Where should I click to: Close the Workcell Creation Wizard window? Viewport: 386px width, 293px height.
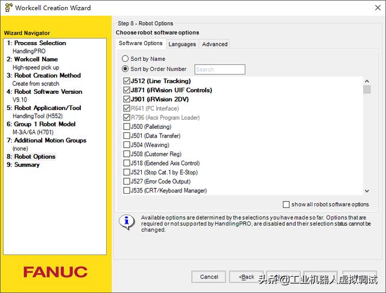(x=378, y=8)
